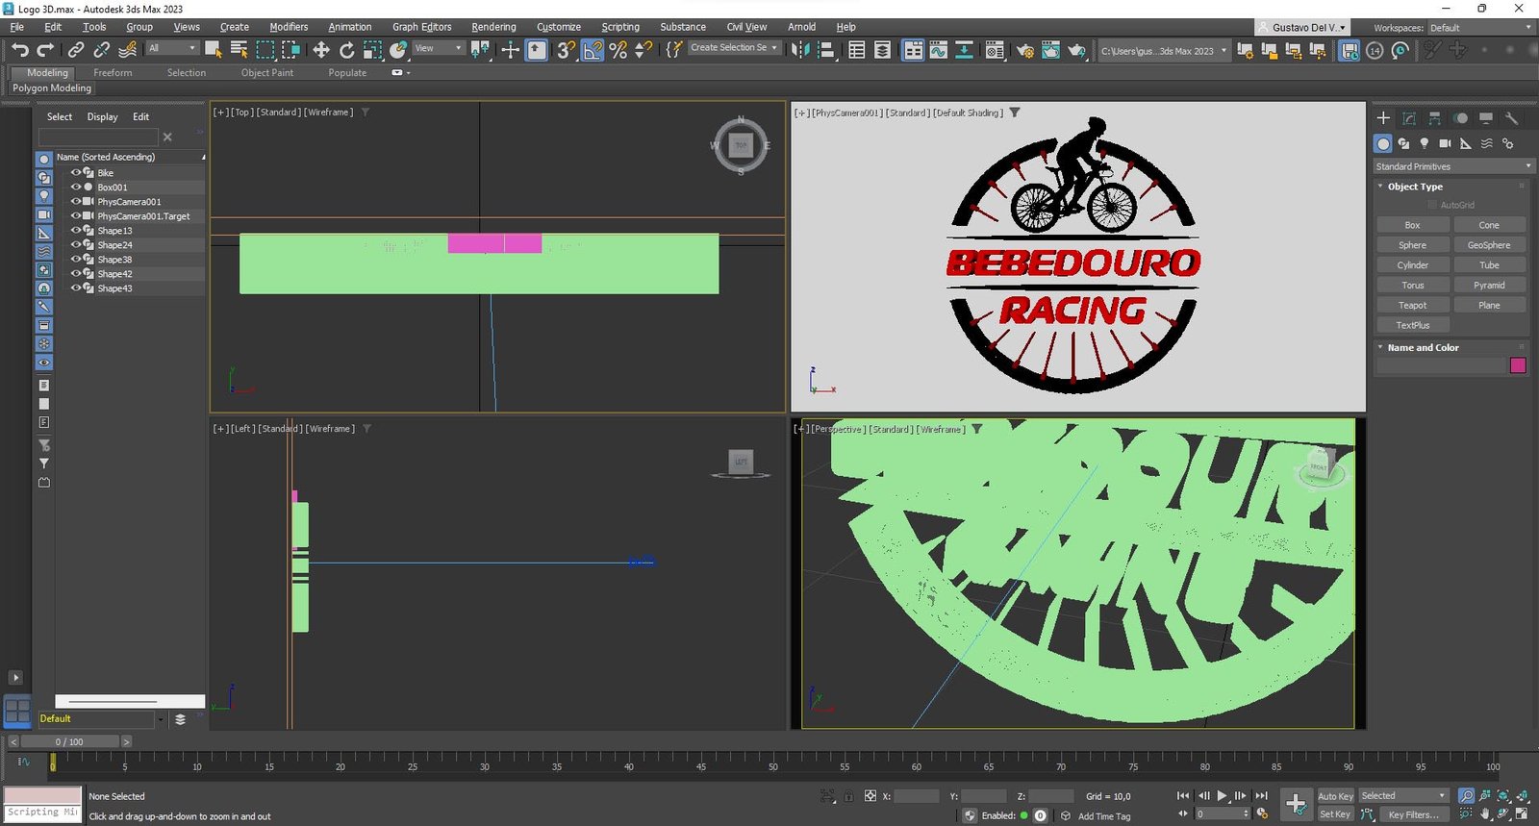The width and height of the screenshot is (1539, 826).
Task: Open the Workspaces Default dropdown
Action: [1481, 28]
